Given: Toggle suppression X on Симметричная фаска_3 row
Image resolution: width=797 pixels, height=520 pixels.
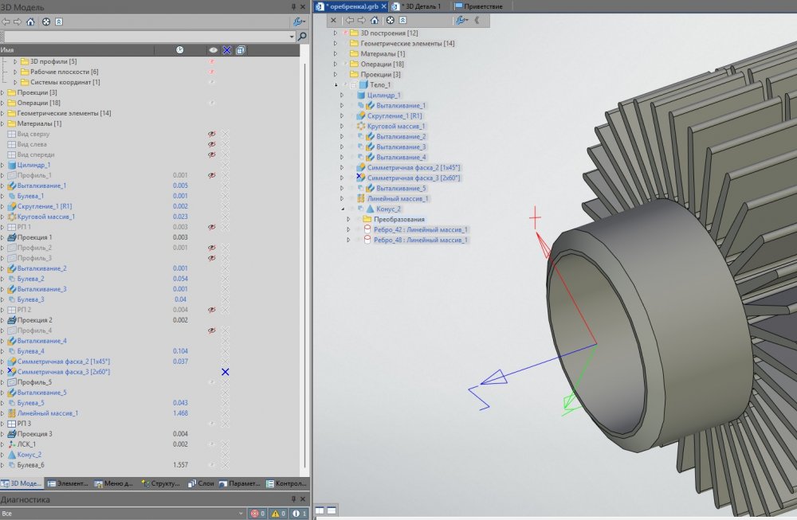Looking at the screenshot, I should tap(226, 372).
